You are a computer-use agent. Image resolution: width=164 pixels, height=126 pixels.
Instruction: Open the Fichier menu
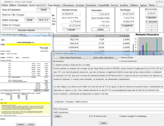pyautogui.click(x=5, y=5)
